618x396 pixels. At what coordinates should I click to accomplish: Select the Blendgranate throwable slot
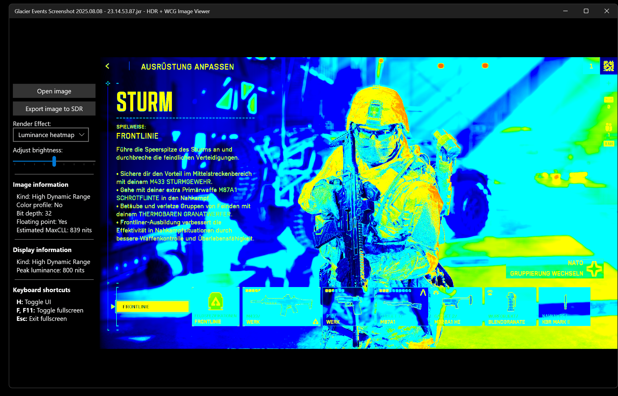click(x=510, y=307)
